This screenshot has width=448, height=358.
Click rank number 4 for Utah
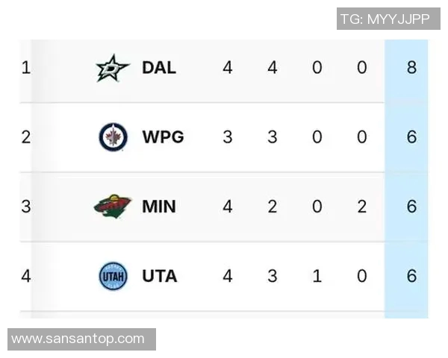[x=26, y=276]
